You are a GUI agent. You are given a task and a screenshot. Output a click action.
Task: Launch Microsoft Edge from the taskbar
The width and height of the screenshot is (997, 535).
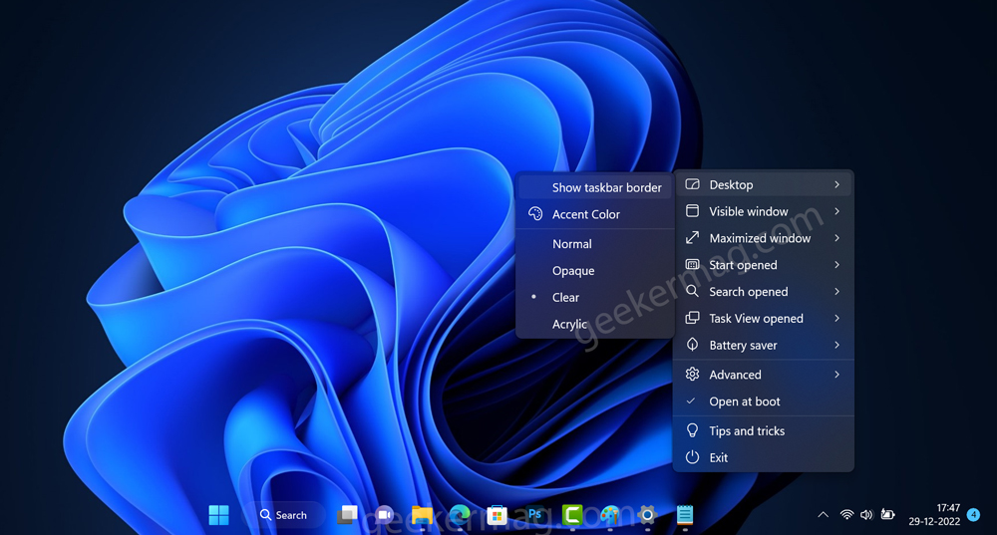[x=459, y=515]
